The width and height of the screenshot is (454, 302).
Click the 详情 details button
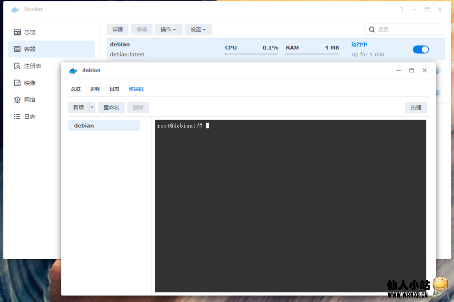tap(117, 30)
